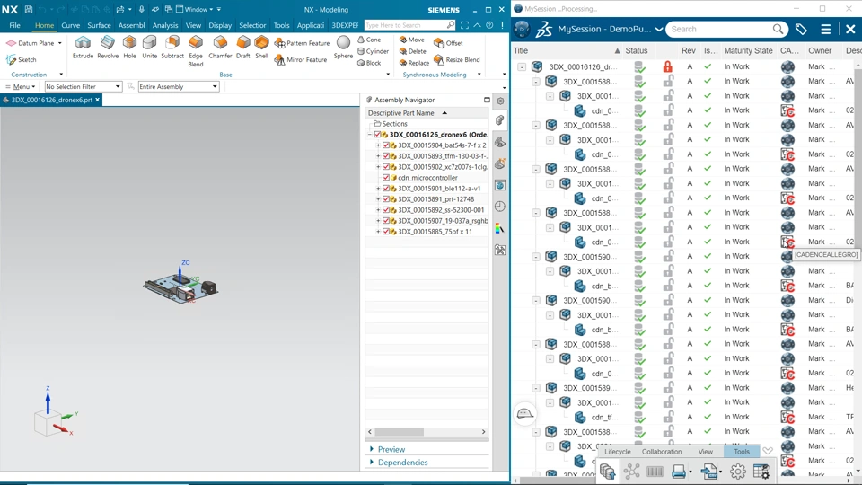Click the NX Type Here to Search box

pyautogui.click(x=409, y=25)
